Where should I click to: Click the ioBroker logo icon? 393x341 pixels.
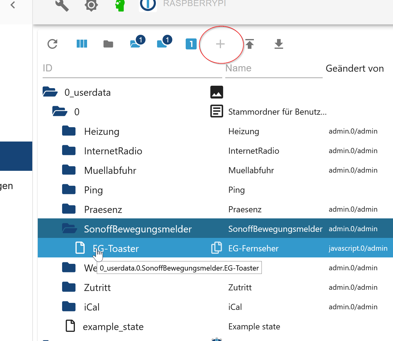click(x=148, y=5)
